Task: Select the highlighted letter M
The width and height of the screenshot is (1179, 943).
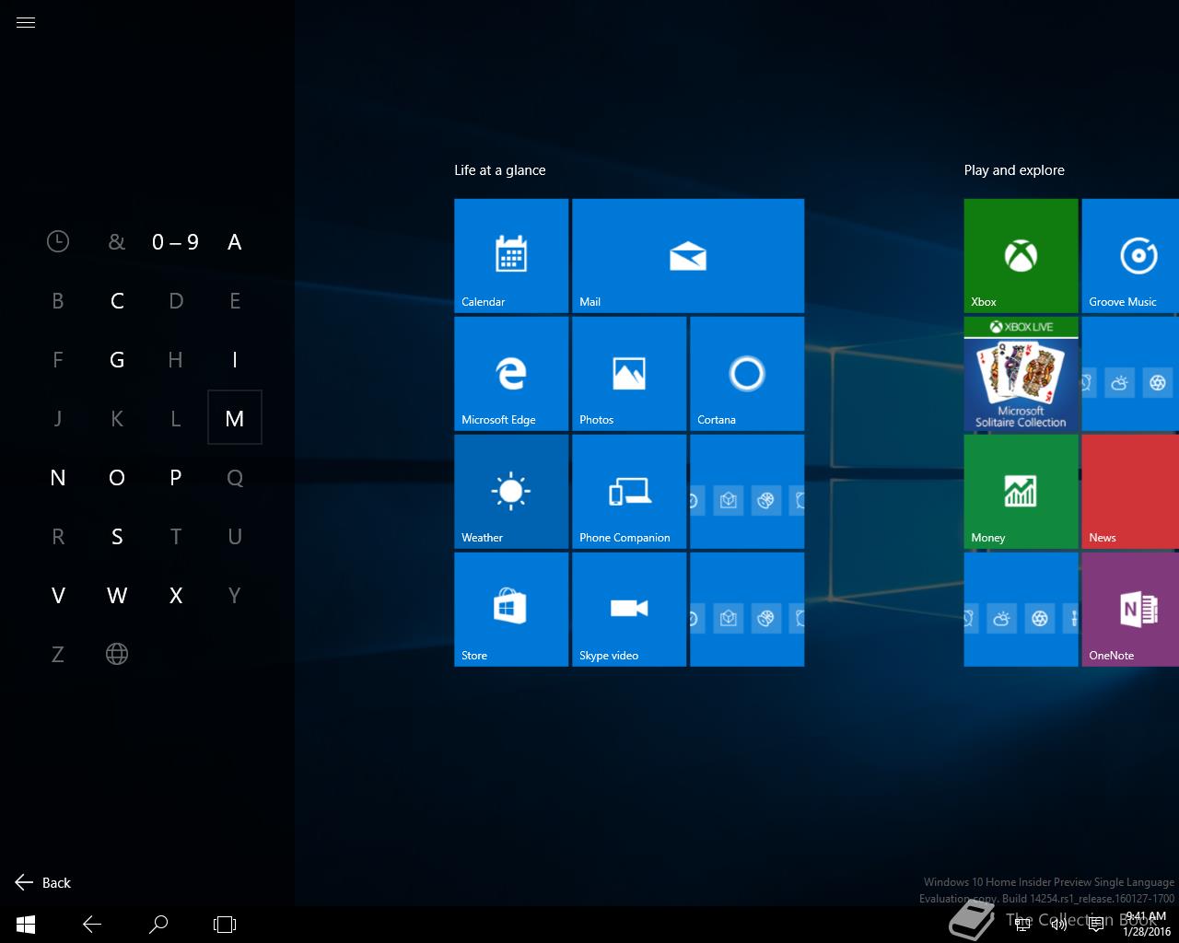Action: coord(235,417)
